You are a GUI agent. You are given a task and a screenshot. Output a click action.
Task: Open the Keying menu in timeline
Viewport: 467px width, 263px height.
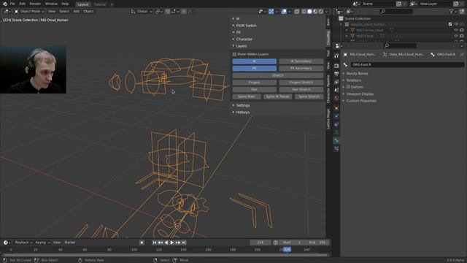click(x=42, y=243)
